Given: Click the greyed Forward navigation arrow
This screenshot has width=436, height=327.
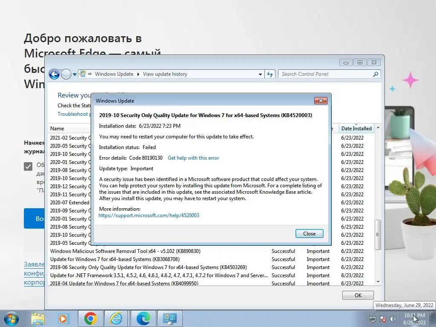Looking at the screenshot, I should point(66,74).
